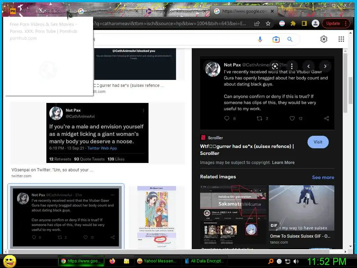
Task: Click the twitter.com source text
Action: coord(21,176)
